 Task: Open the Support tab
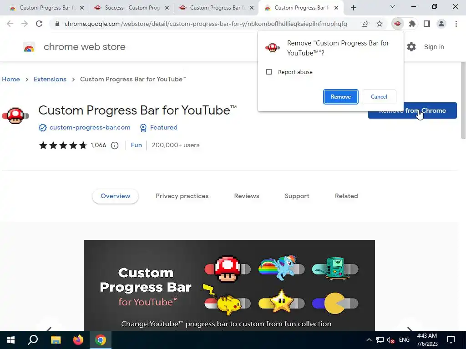click(297, 196)
